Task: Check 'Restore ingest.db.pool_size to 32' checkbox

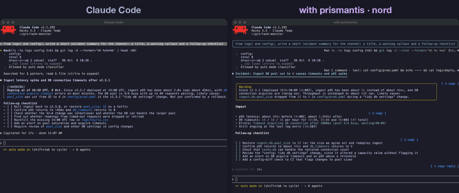Action: [x=238, y=143]
